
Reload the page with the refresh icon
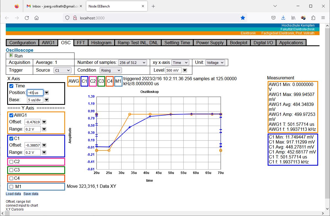click(27, 18)
